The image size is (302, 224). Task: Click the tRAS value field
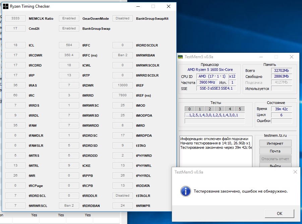point(15,85)
